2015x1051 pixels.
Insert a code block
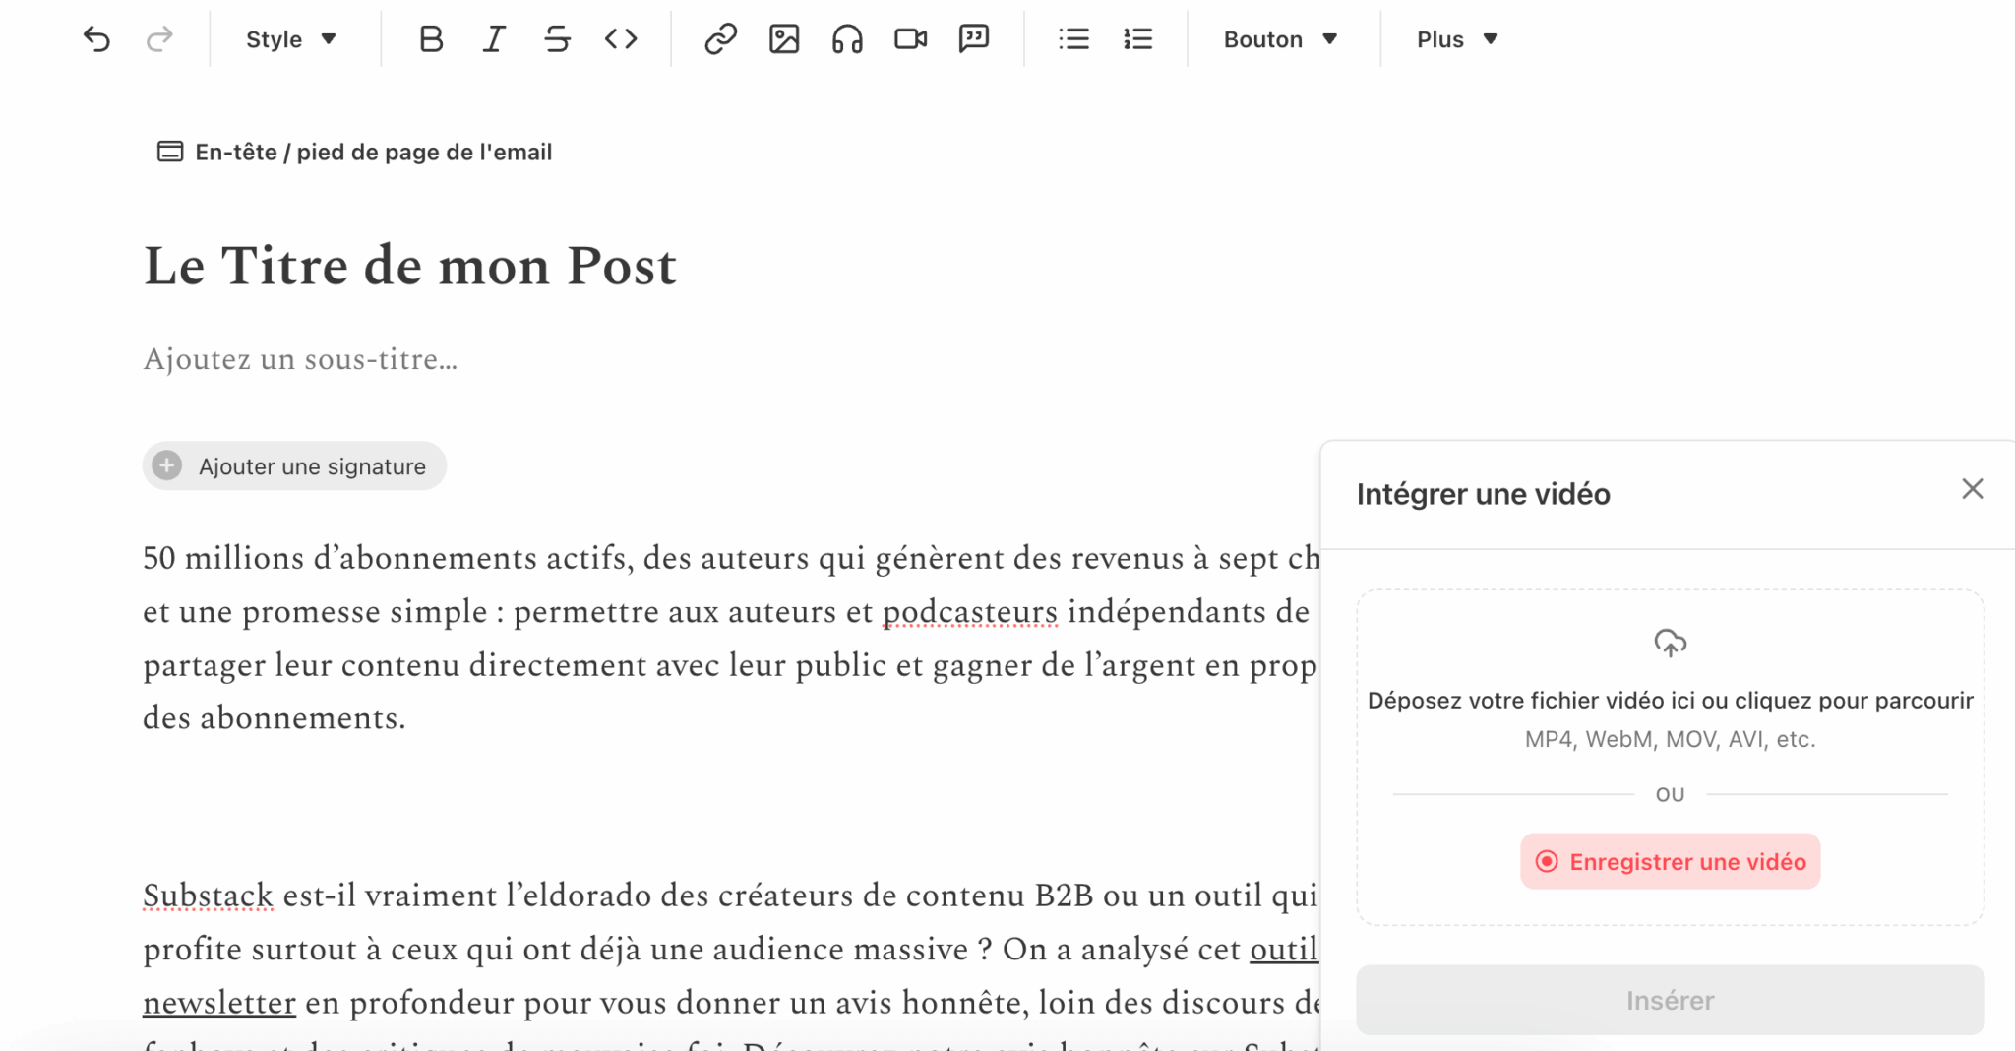coord(621,39)
